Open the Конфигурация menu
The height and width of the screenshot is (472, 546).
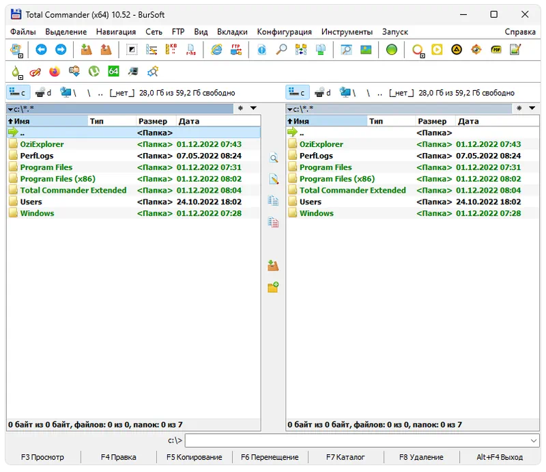[284, 31]
